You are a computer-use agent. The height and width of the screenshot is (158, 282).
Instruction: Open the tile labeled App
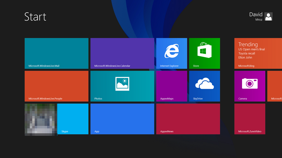pos(122,119)
